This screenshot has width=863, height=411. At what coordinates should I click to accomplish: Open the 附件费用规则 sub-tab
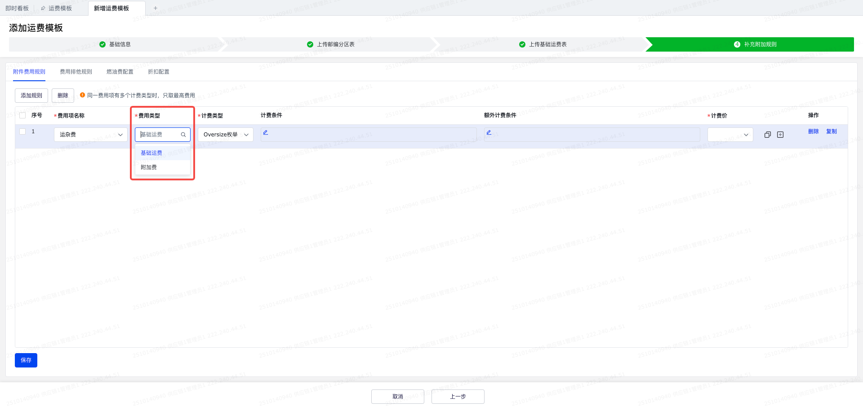tap(29, 72)
